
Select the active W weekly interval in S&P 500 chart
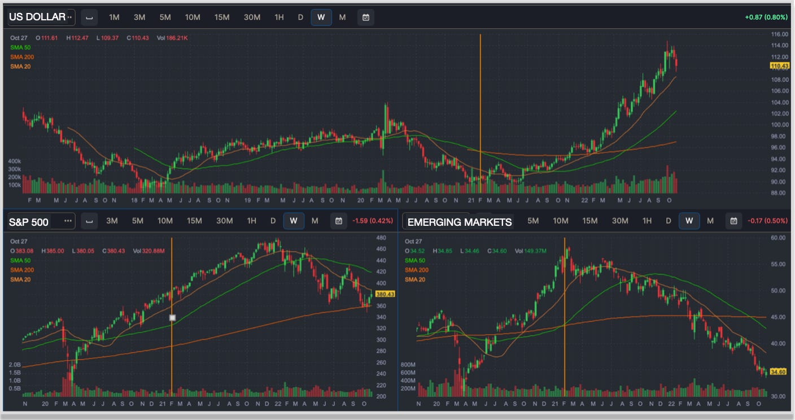[x=294, y=221]
